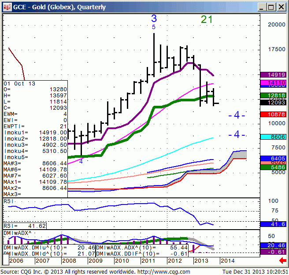Click the lower blue -4- projection marker
The width and height of the screenshot is (289, 275).
point(237,134)
